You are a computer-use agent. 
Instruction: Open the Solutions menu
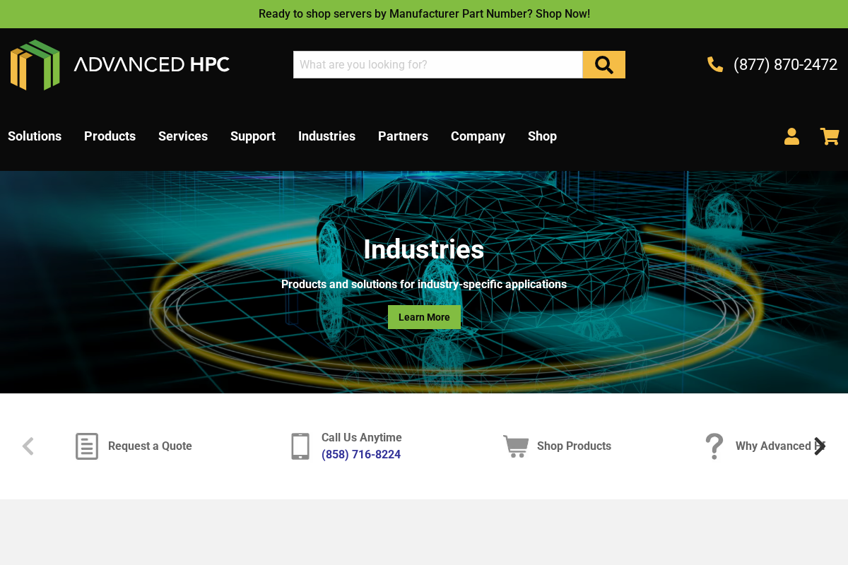tap(34, 136)
